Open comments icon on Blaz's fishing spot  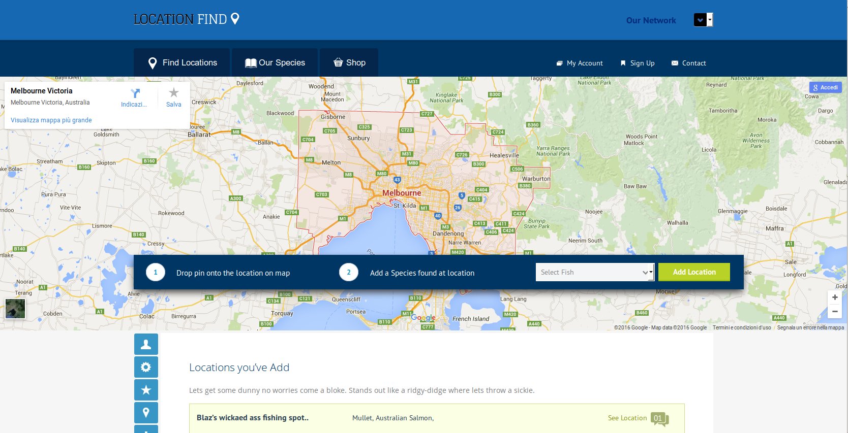(x=660, y=419)
